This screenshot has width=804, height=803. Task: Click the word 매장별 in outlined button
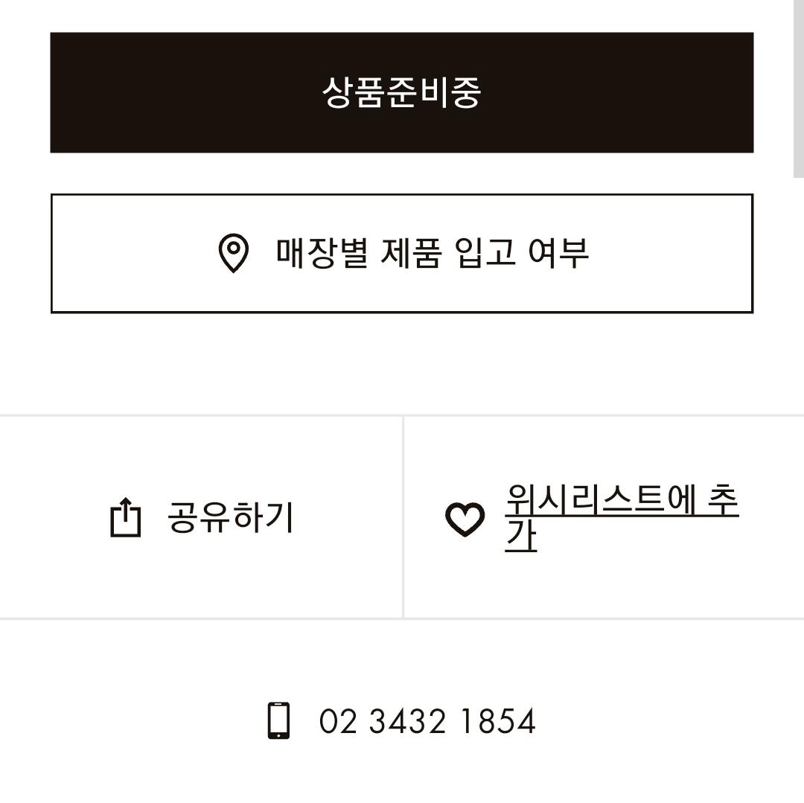pyautogui.click(x=322, y=253)
